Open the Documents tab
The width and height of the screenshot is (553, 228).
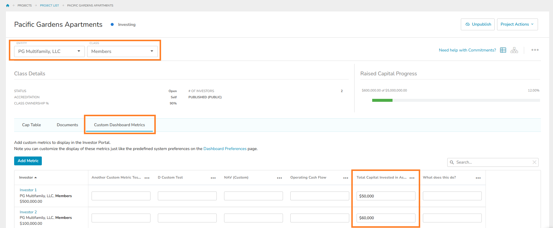[67, 125]
